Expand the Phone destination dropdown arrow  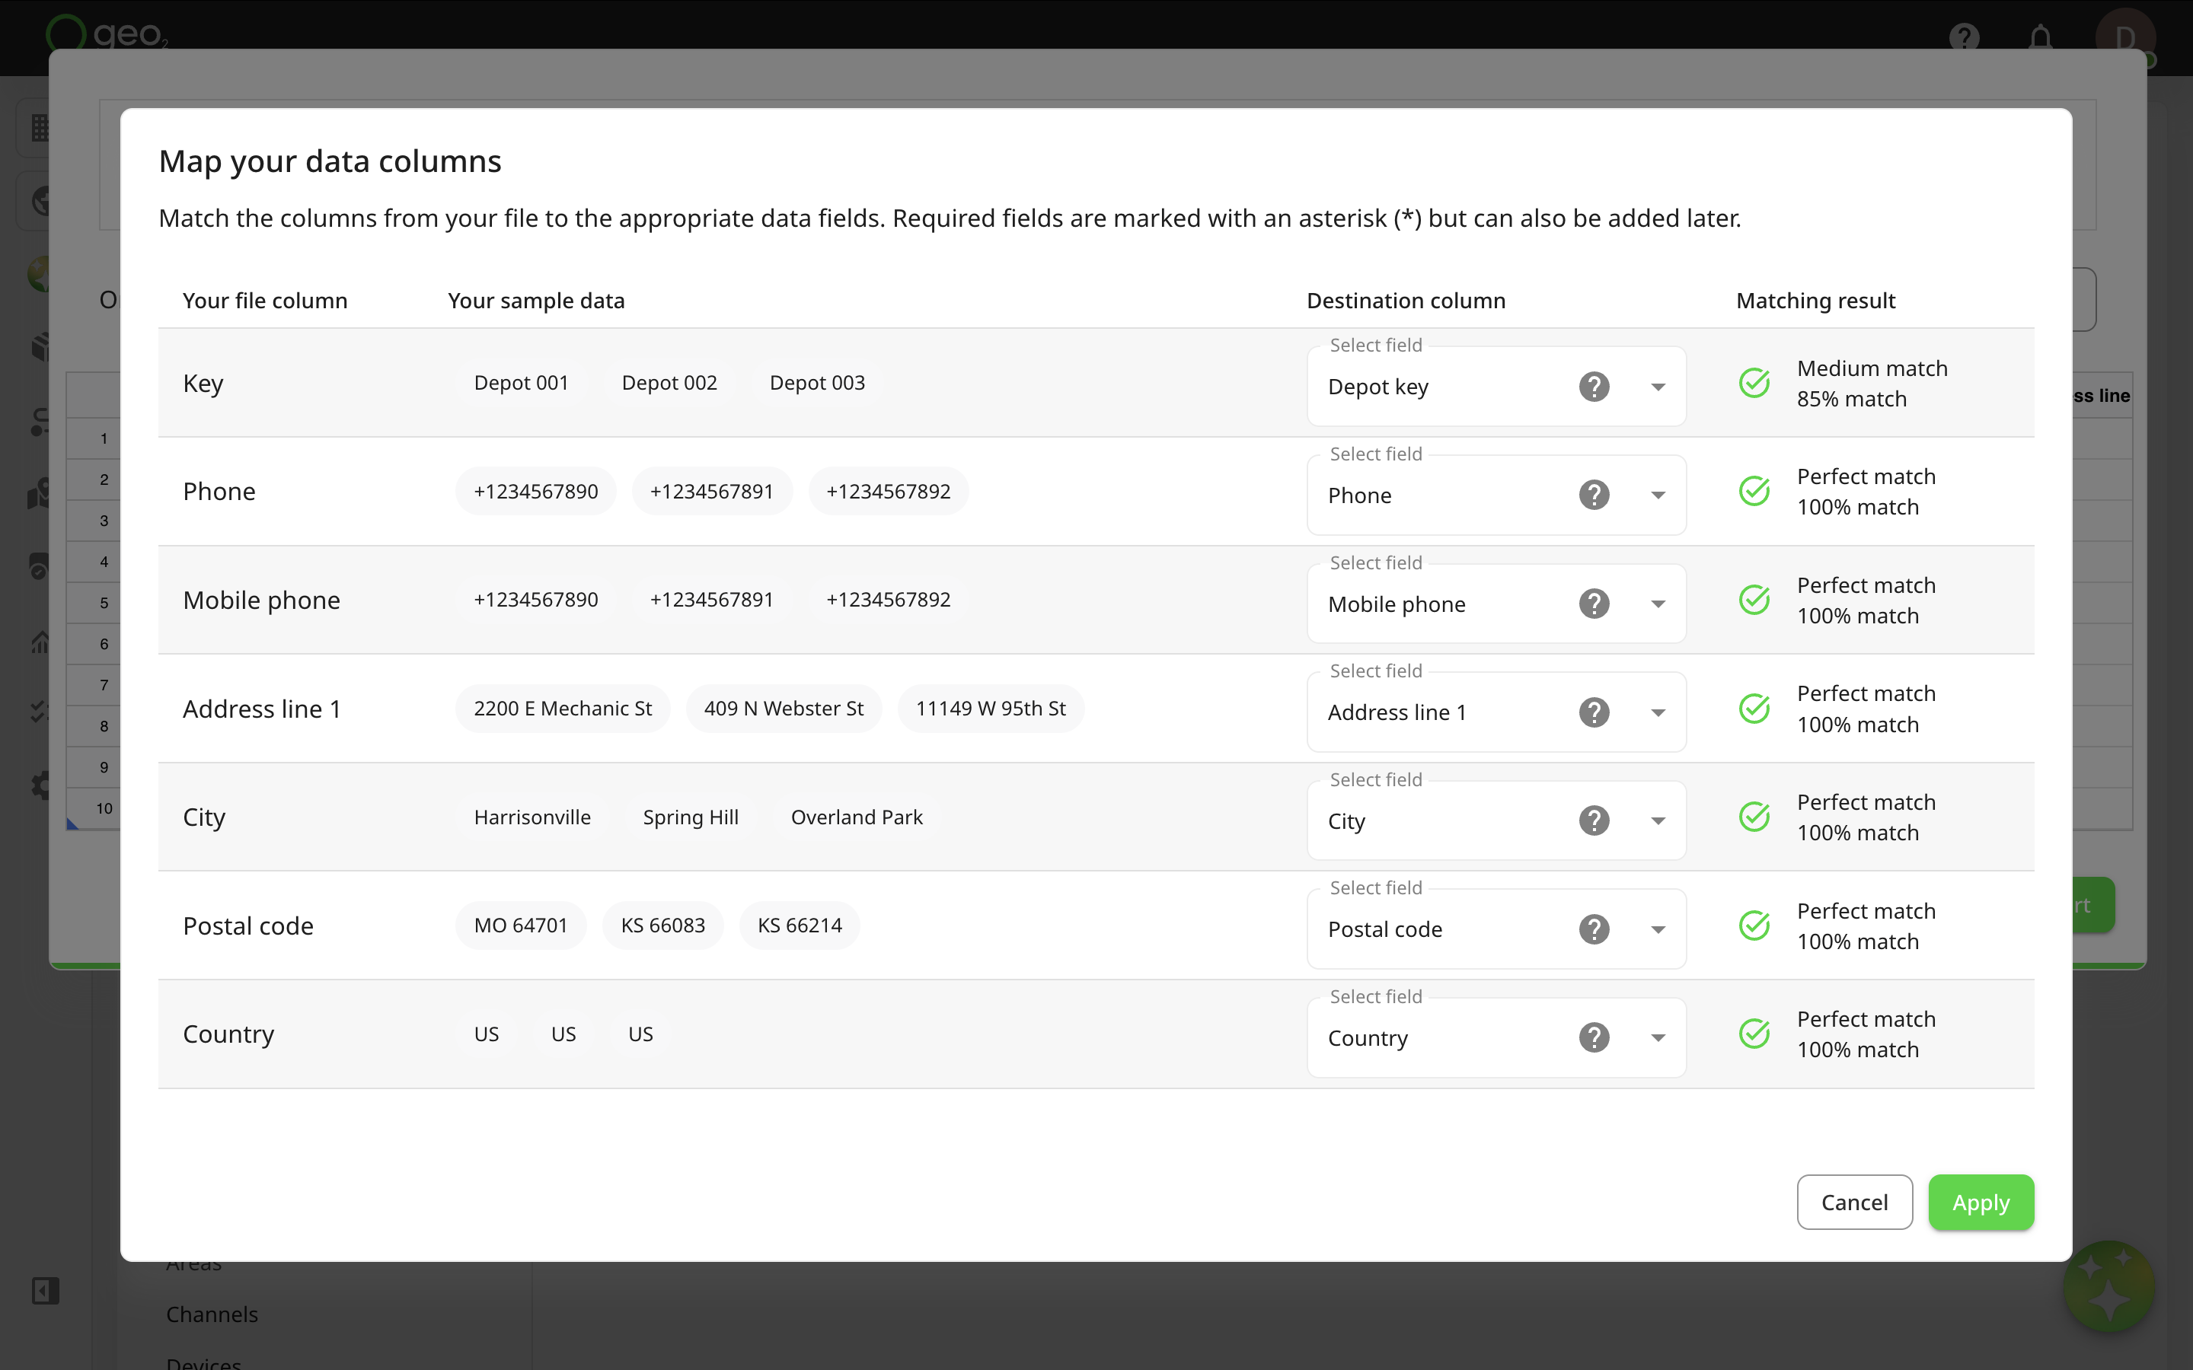click(1658, 495)
